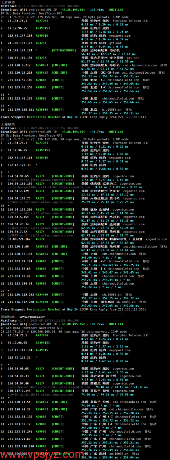The width and height of the screenshot is (170, 460).
Task: Click the 深圳移动 section heading
Action: coord(8,317)
